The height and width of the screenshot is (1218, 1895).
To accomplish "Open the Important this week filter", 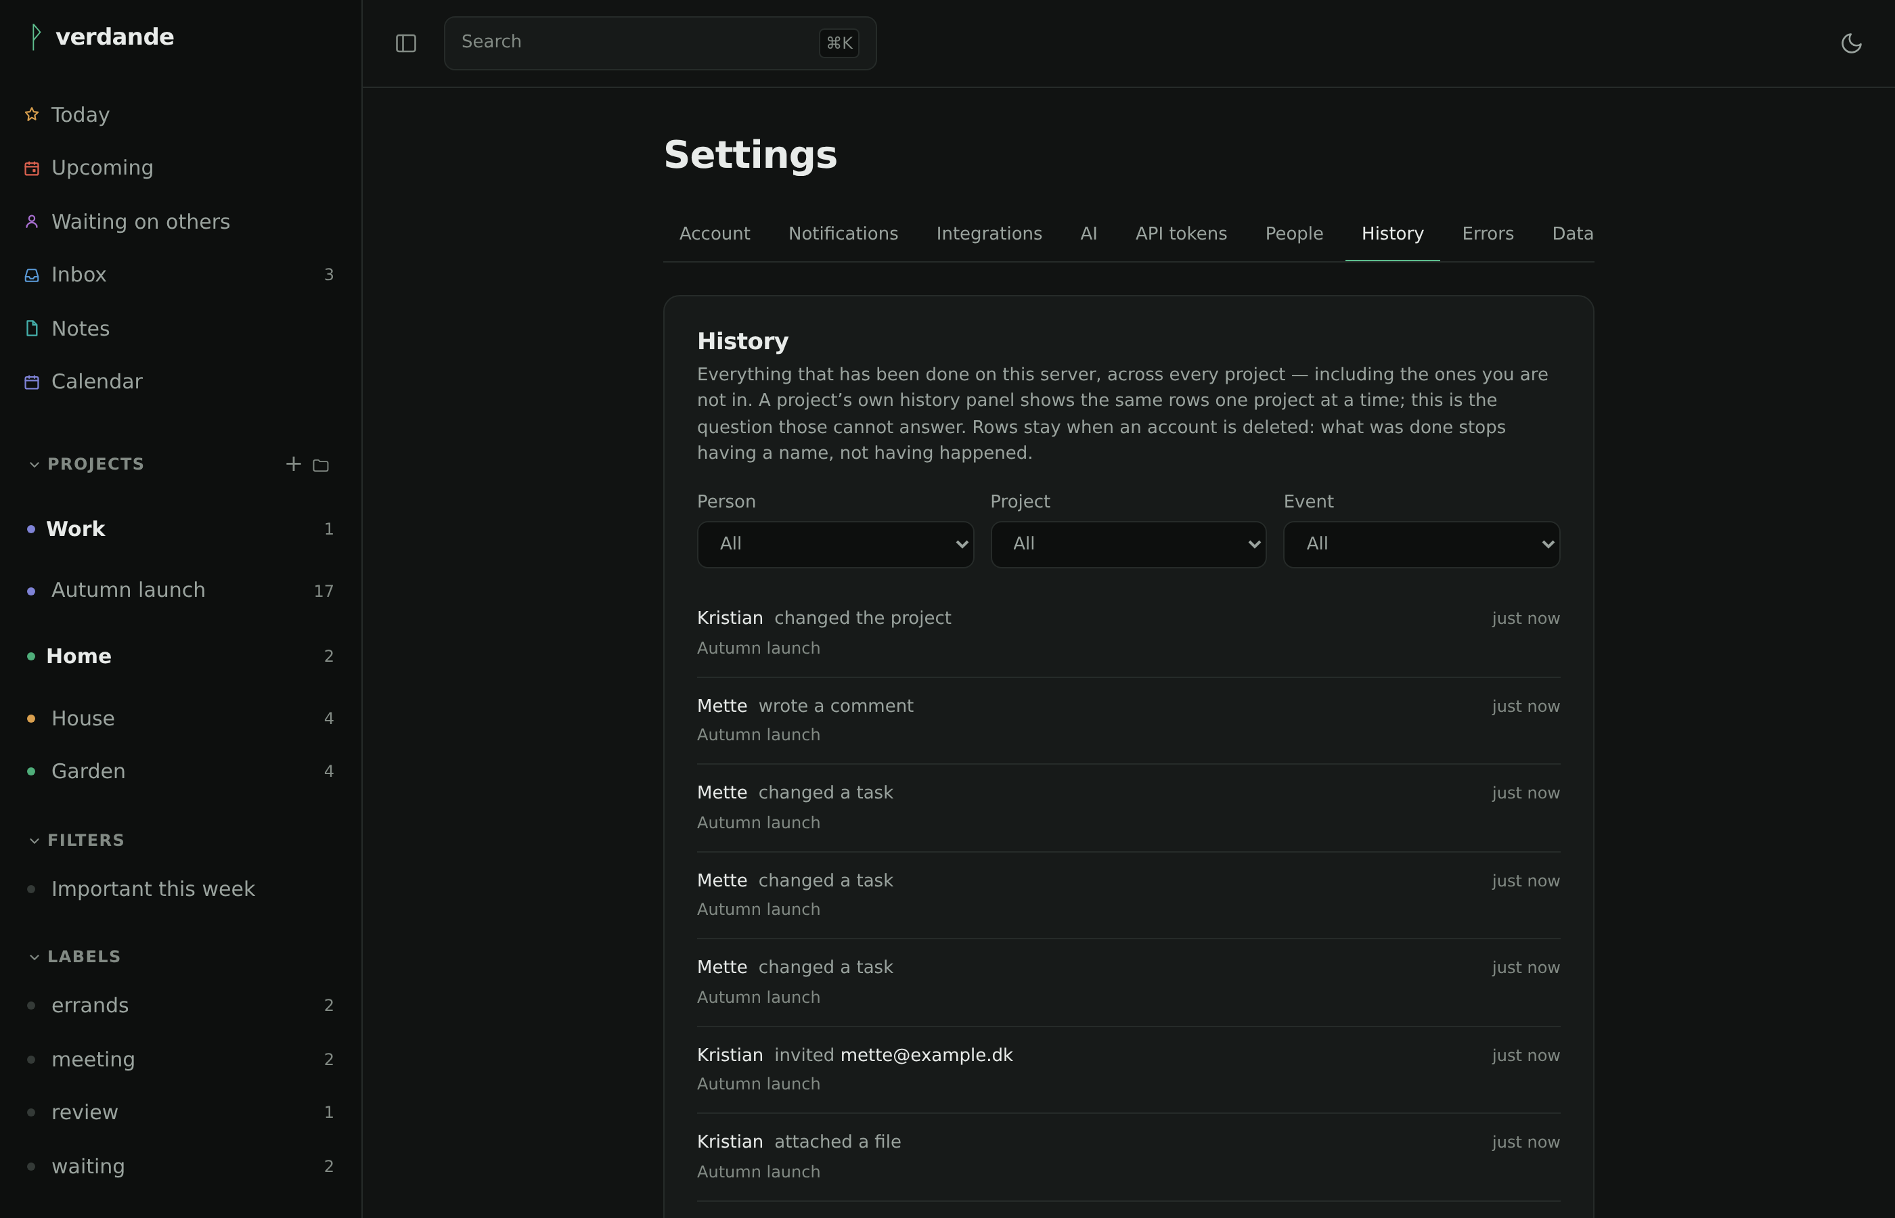I will pos(180,889).
